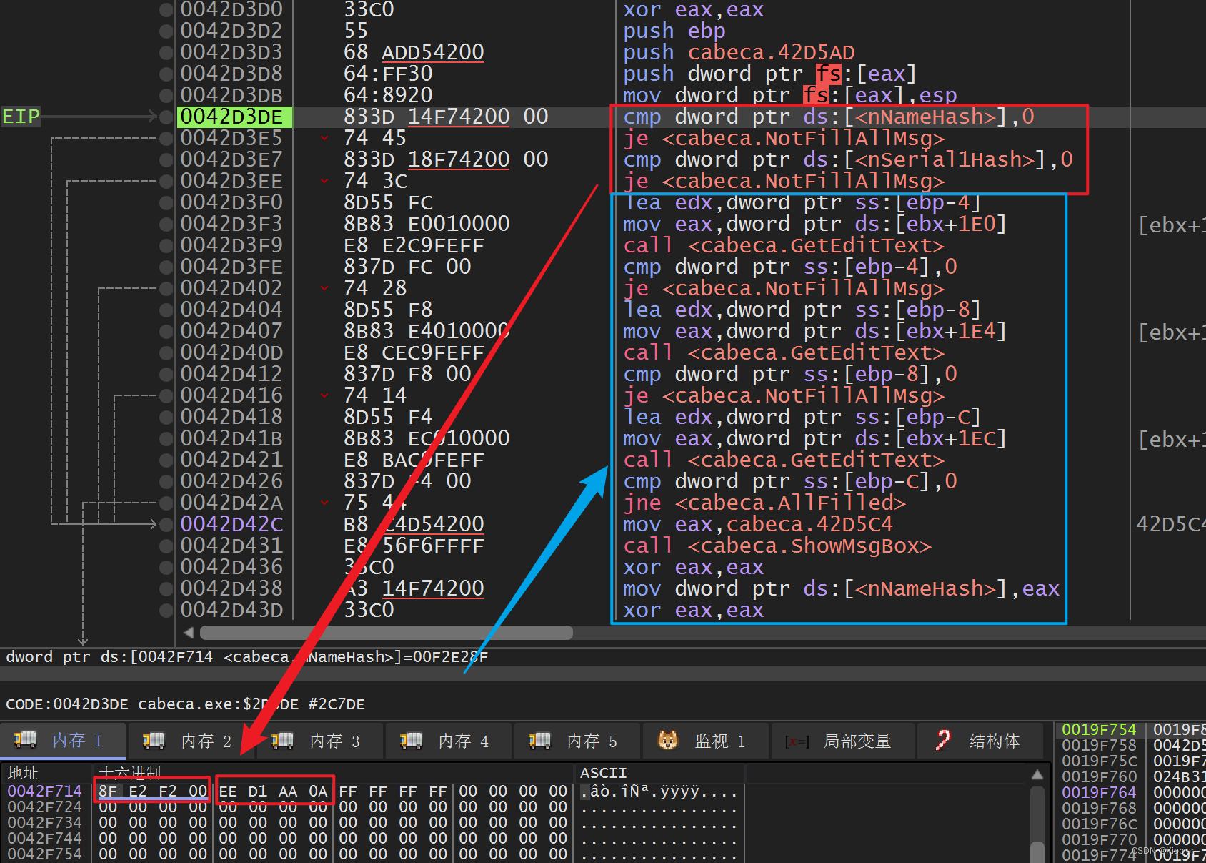1206x863 pixels.
Task: Toggle breakpoint dot at address 0042D421
Action: [166, 460]
